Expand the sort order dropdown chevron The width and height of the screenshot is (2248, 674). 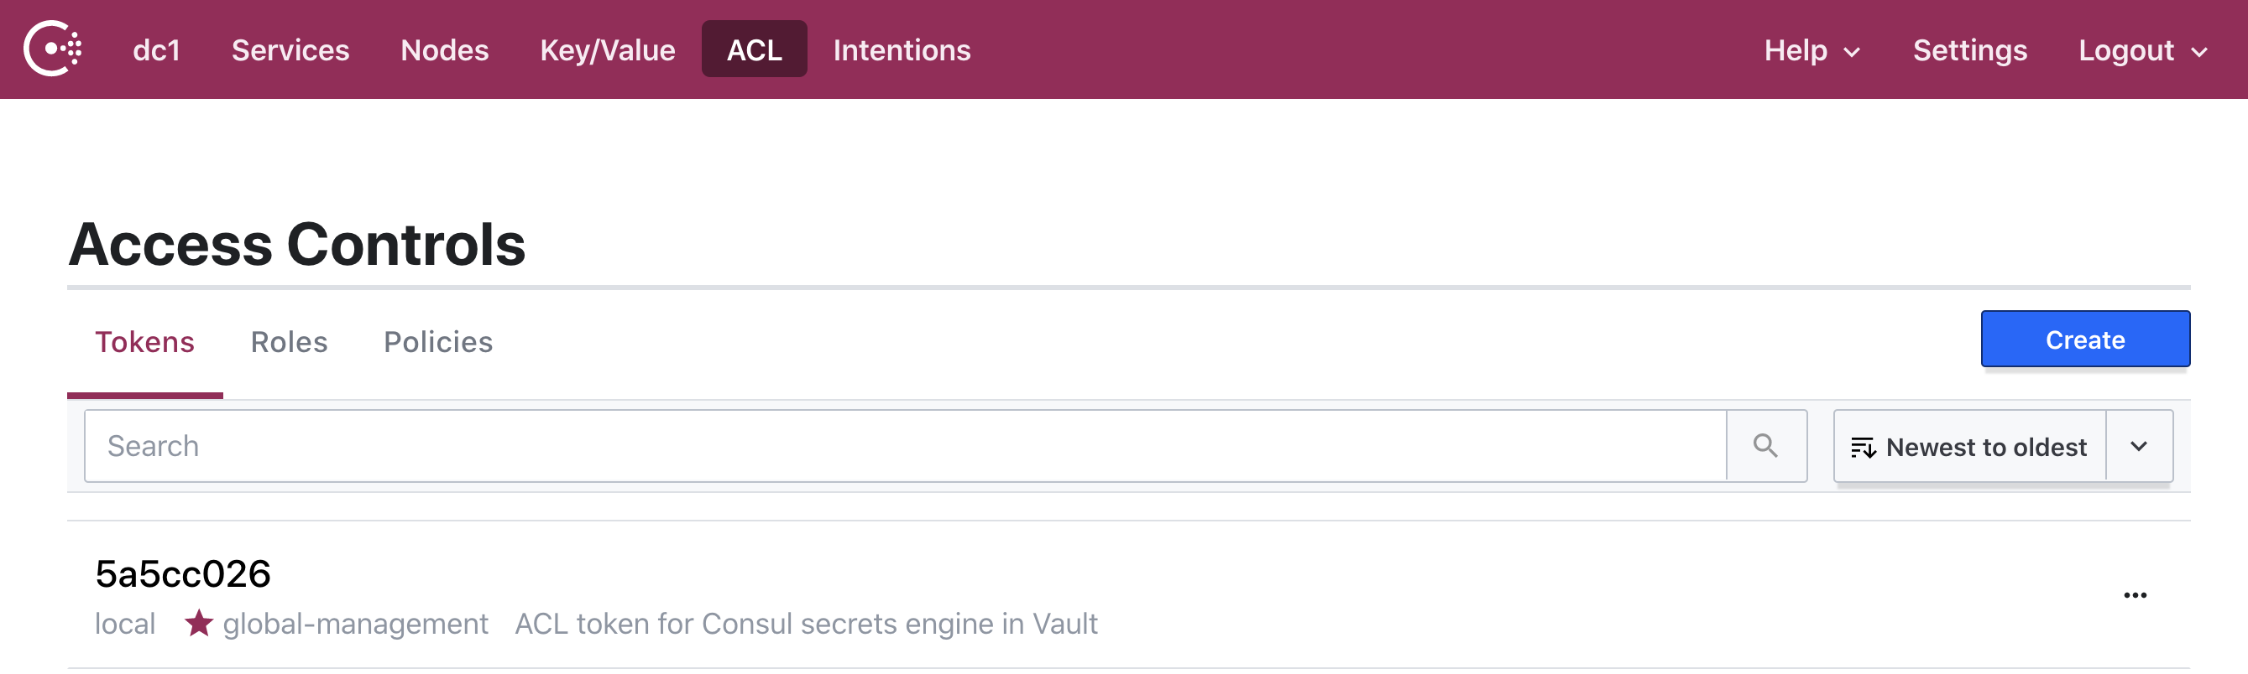tap(2139, 445)
